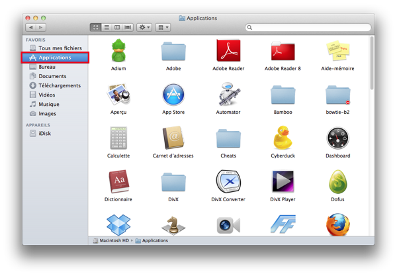This screenshot has height=276, width=397.
Task: Go back with the left arrow button
Action: 30,27
